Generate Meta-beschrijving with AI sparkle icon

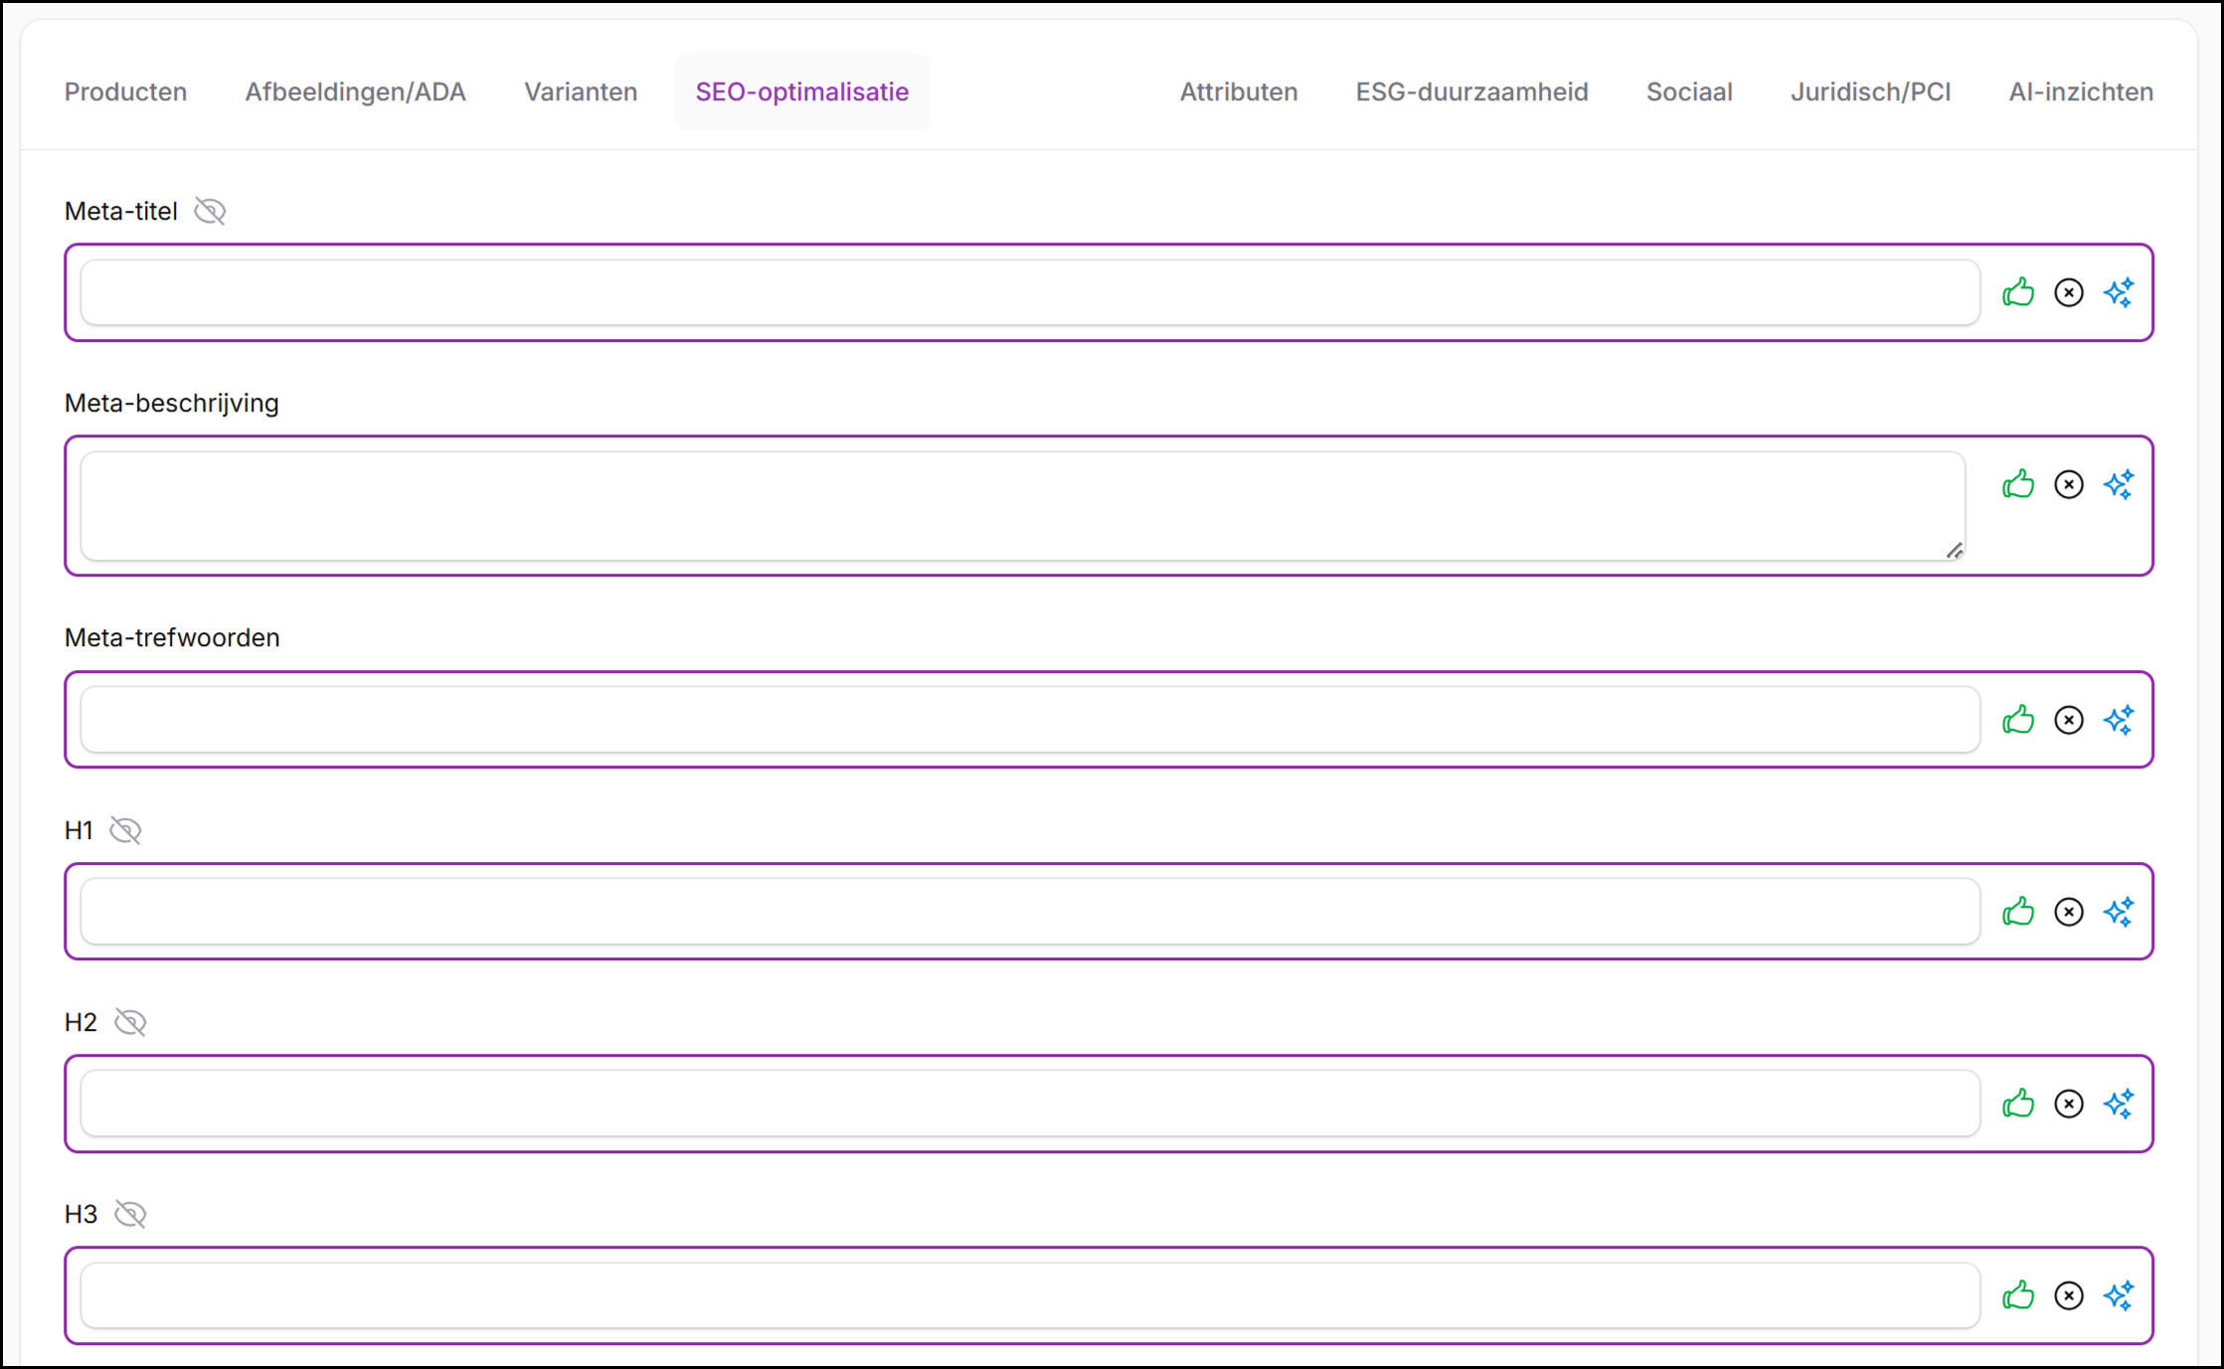pos(2119,484)
